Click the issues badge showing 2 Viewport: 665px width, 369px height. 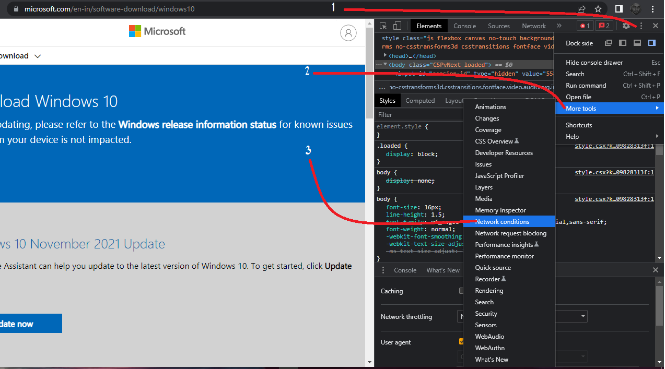point(604,26)
